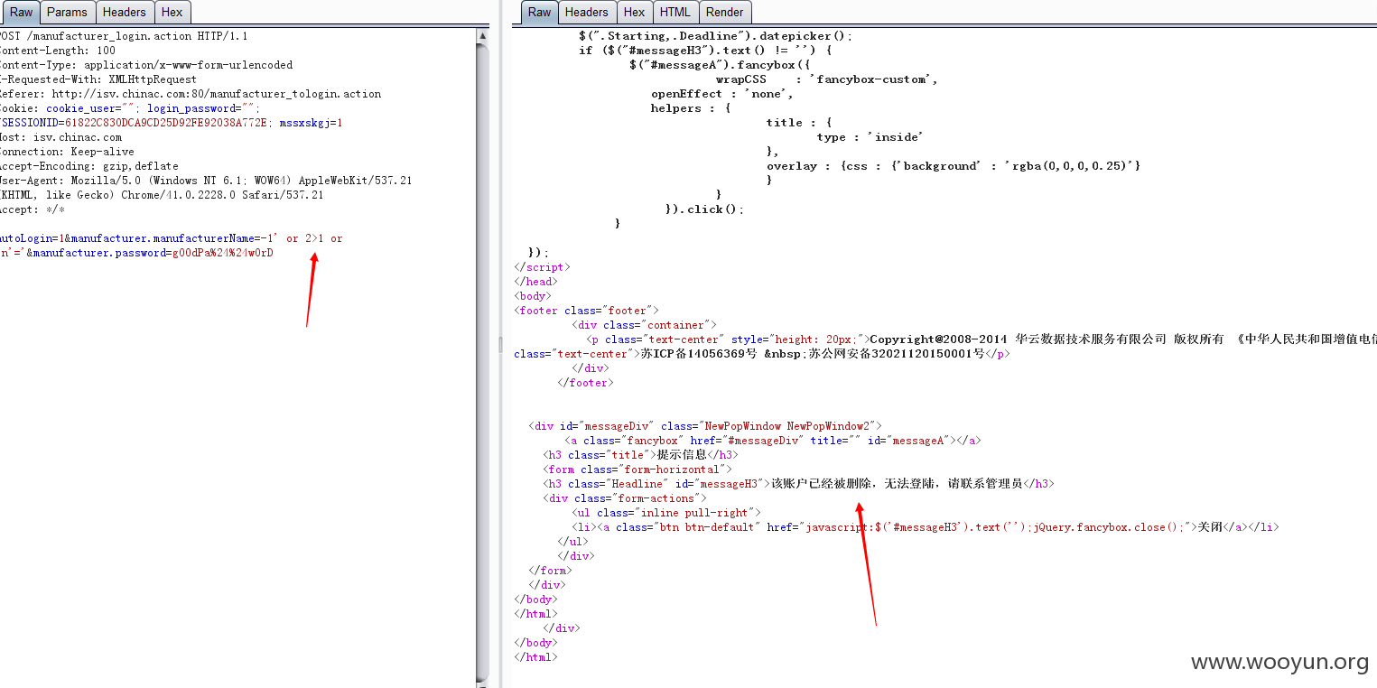Click the request pane scroll up arrow
The height and width of the screenshot is (688, 1377).
483,36
